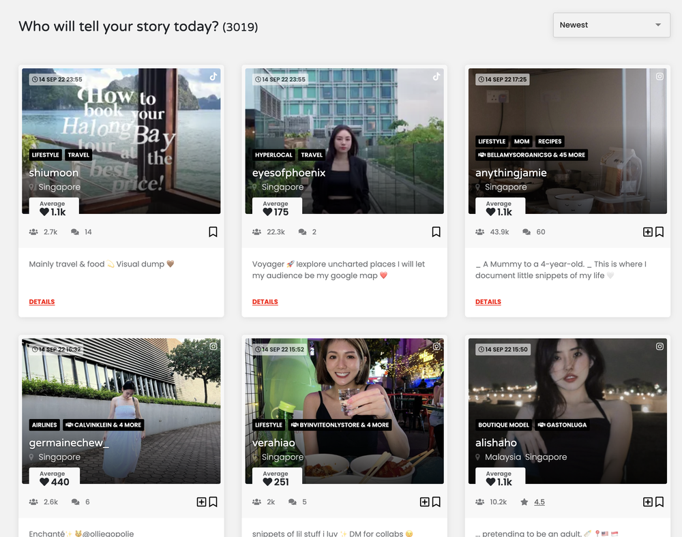682x537 pixels.
Task: Click the eyesofphoenix profile name
Action: point(288,172)
